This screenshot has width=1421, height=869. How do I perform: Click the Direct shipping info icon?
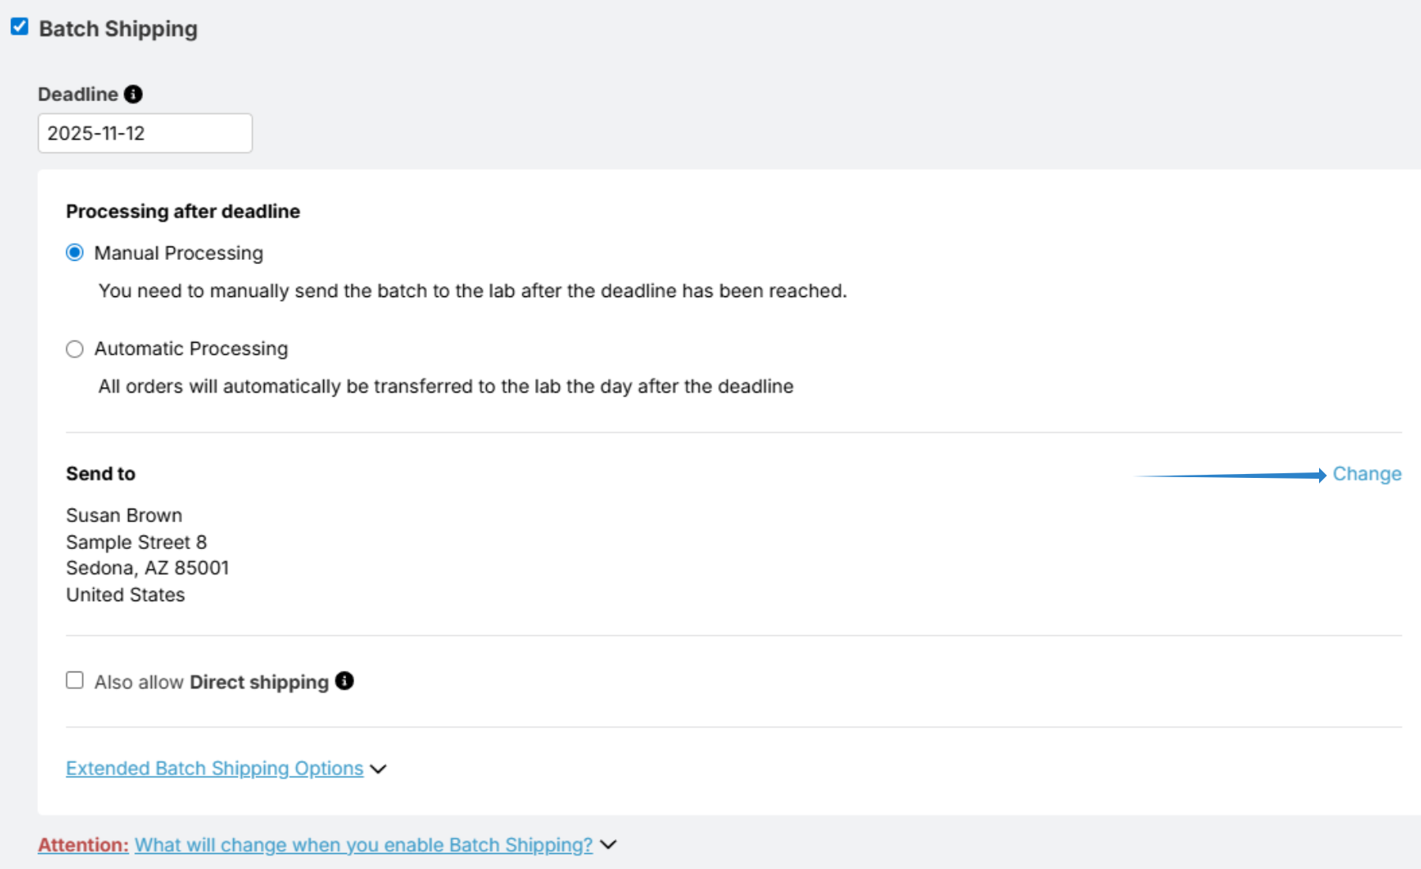[345, 681]
